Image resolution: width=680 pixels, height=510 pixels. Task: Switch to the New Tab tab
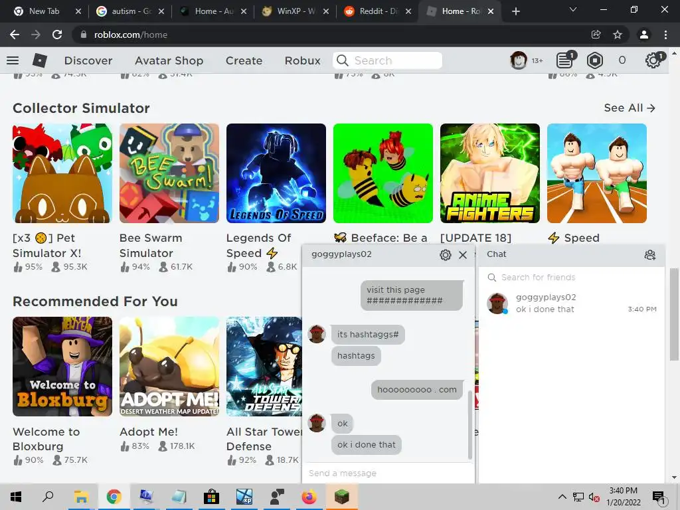(x=43, y=11)
